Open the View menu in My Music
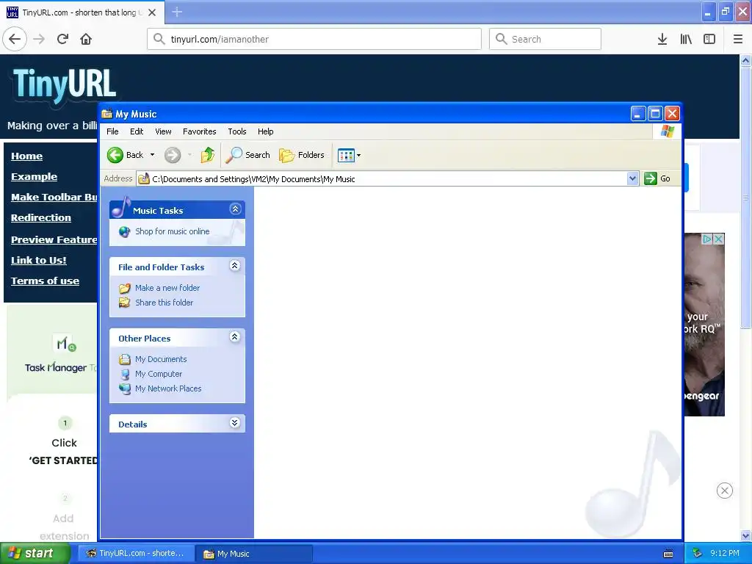This screenshot has width=752, height=564. pos(163,131)
